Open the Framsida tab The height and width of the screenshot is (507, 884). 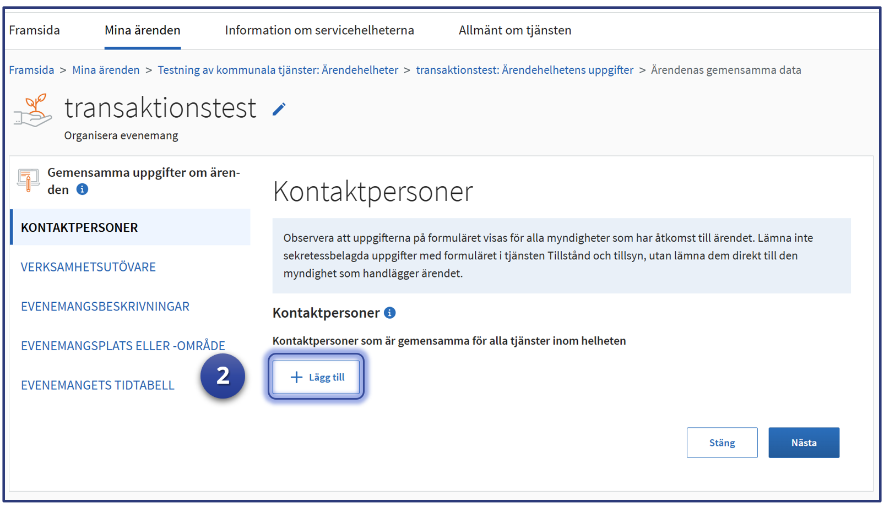point(34,30)
